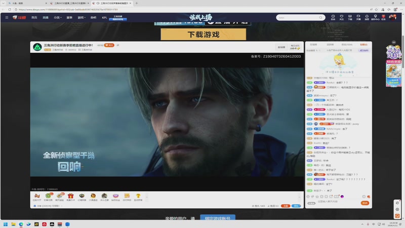Open the hamburger menu in the site header
This screenshot has width=405, height=228.
coord(7,18)
